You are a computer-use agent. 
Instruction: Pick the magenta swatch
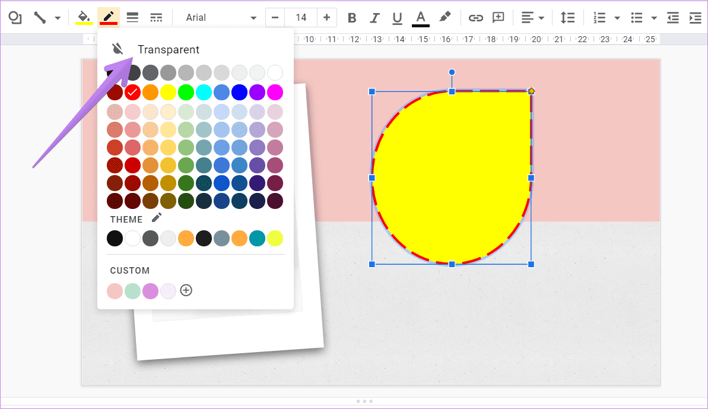(275, 92)
